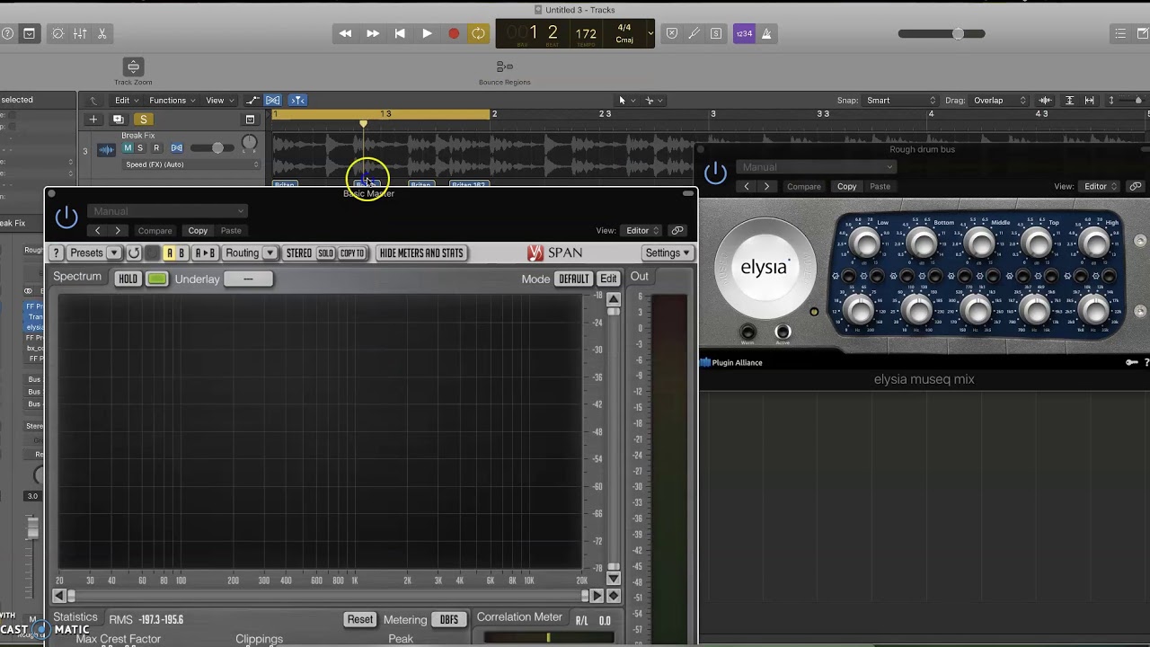The image size is (1150, 647).
Task: Click the Duplicate Track button
Action: (118, 119)
